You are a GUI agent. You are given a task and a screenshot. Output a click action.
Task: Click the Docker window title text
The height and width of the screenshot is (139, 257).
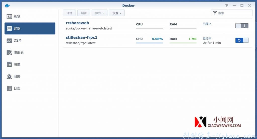coord(128,6)
